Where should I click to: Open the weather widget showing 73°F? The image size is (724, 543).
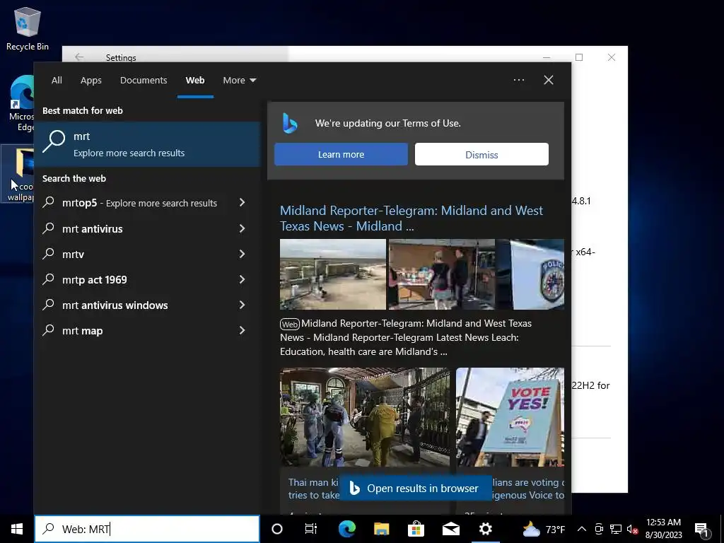click(x=544, y=529)
